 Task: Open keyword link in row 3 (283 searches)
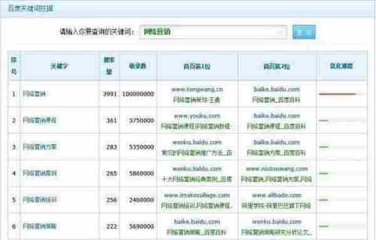click(39, 146)
